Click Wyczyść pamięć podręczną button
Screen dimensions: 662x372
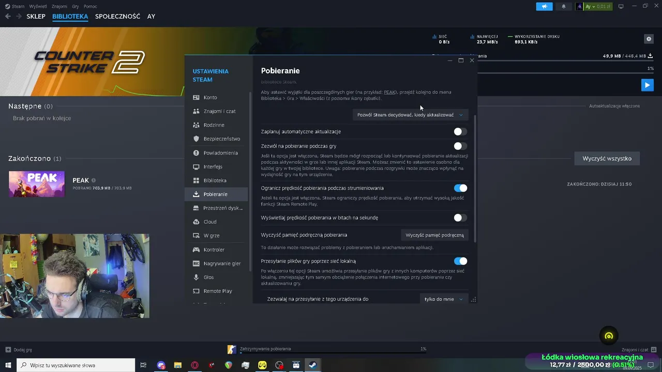click(434, 235)
